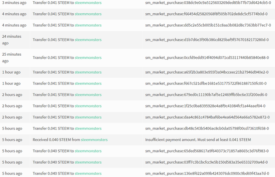275x177 pixels.
Task: Open steemmonsters link in row with memo dd5c2e5
Action: point(88,25)
